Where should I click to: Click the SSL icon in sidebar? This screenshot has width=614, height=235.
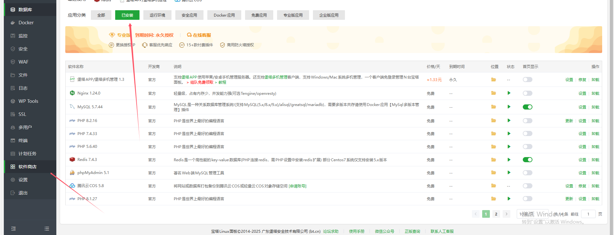13,114
